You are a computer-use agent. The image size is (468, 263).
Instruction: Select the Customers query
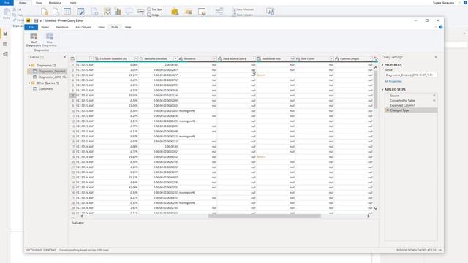(x=45, y=89)
